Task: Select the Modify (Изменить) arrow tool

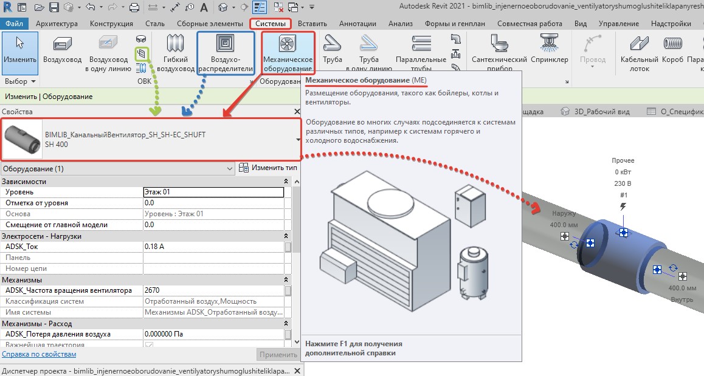Action: tap(19, 53)
